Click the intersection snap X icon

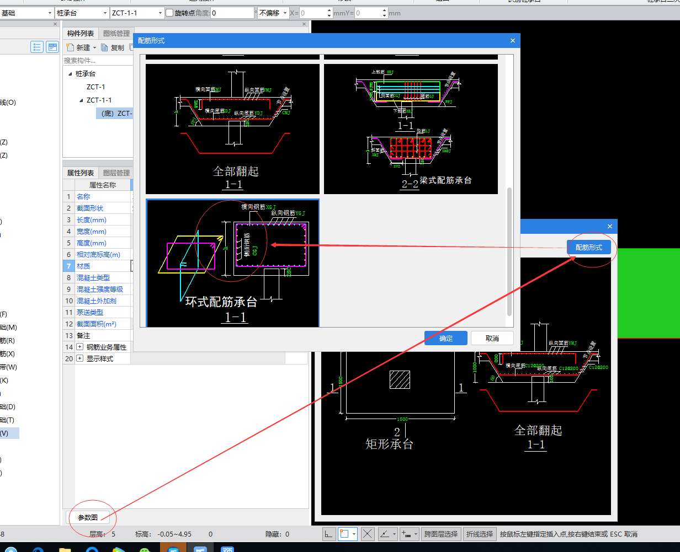click(x=368, y=534)
